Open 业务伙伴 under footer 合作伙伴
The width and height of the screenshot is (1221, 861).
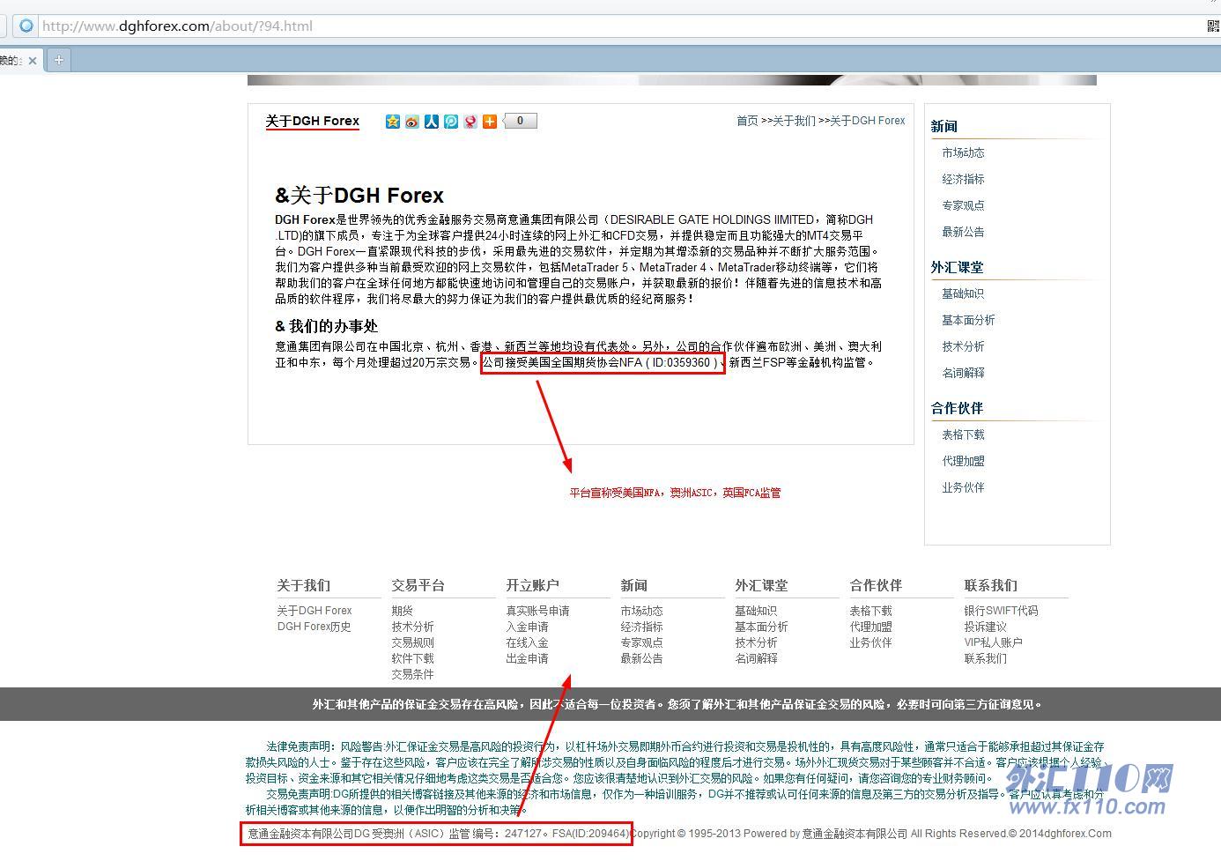(x=871, y=642)
